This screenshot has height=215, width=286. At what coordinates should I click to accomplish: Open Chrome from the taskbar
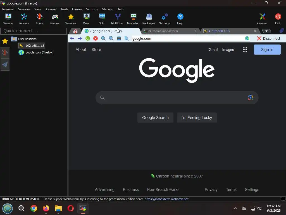pos(34,208)
